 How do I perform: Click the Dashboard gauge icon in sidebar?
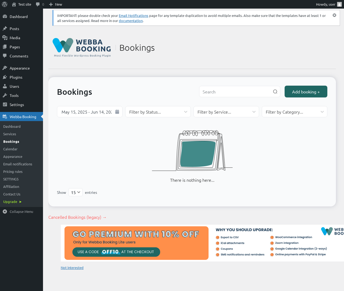[5, 16]
